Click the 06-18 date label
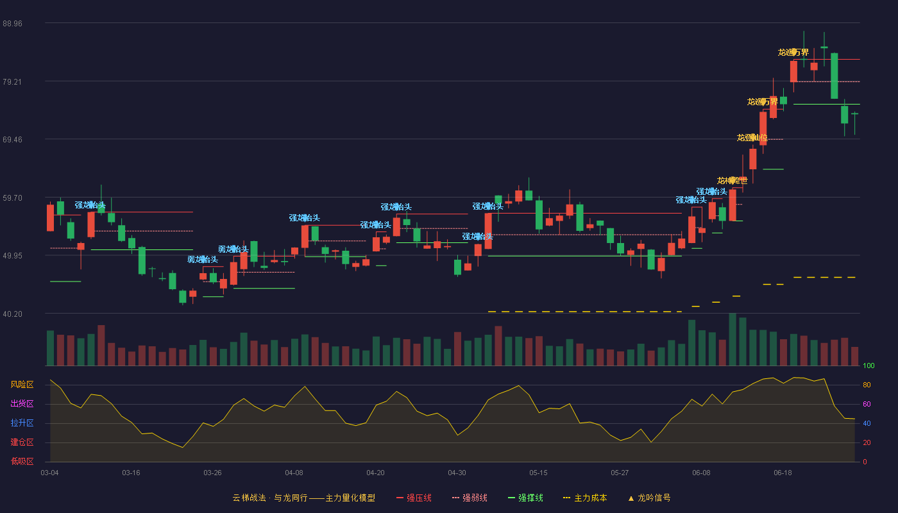 coord(783,473)
